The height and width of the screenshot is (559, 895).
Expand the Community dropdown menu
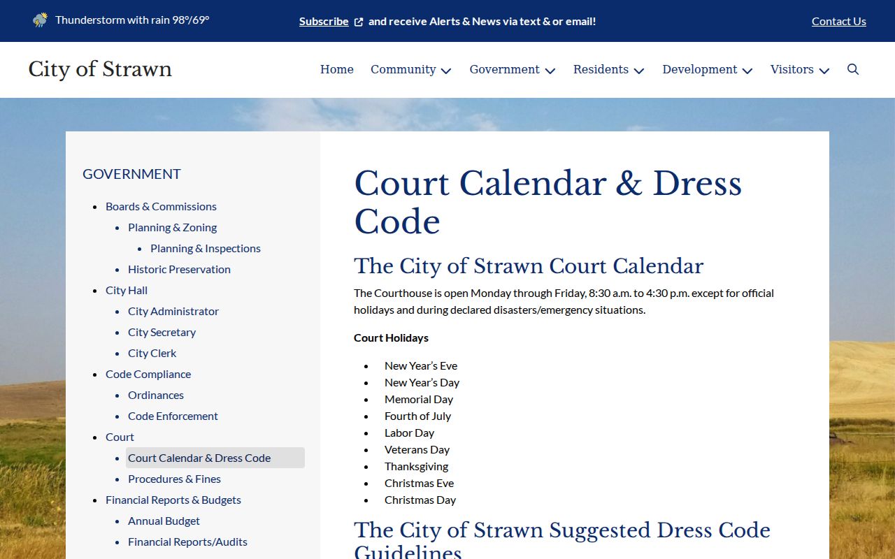point(411,69)
